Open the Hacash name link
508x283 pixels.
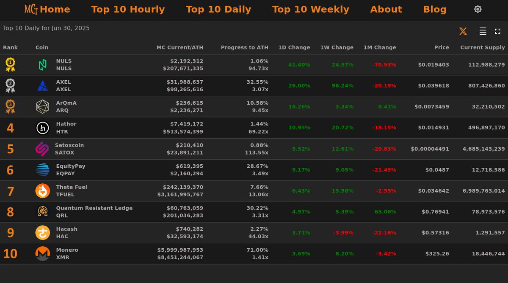(x=67, y=229)
